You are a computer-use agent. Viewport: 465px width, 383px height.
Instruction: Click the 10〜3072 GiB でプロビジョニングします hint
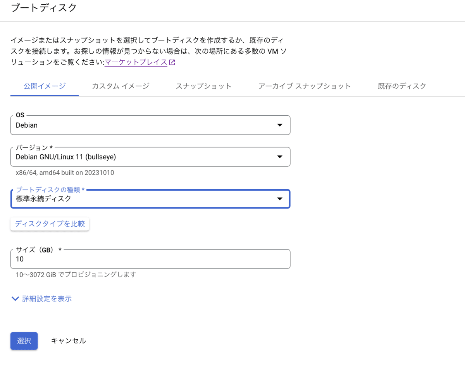tap(76, 275)
